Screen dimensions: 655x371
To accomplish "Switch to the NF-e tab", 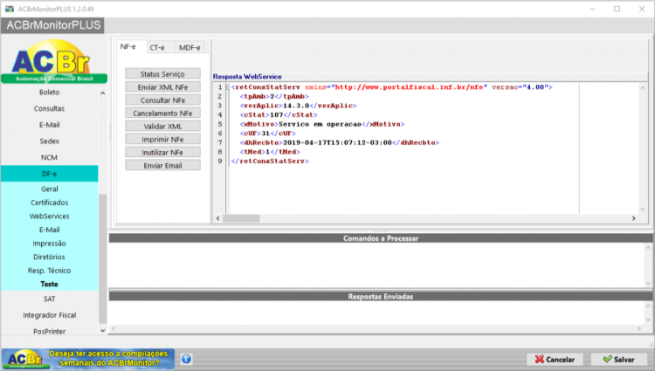I will pos(128,47).
